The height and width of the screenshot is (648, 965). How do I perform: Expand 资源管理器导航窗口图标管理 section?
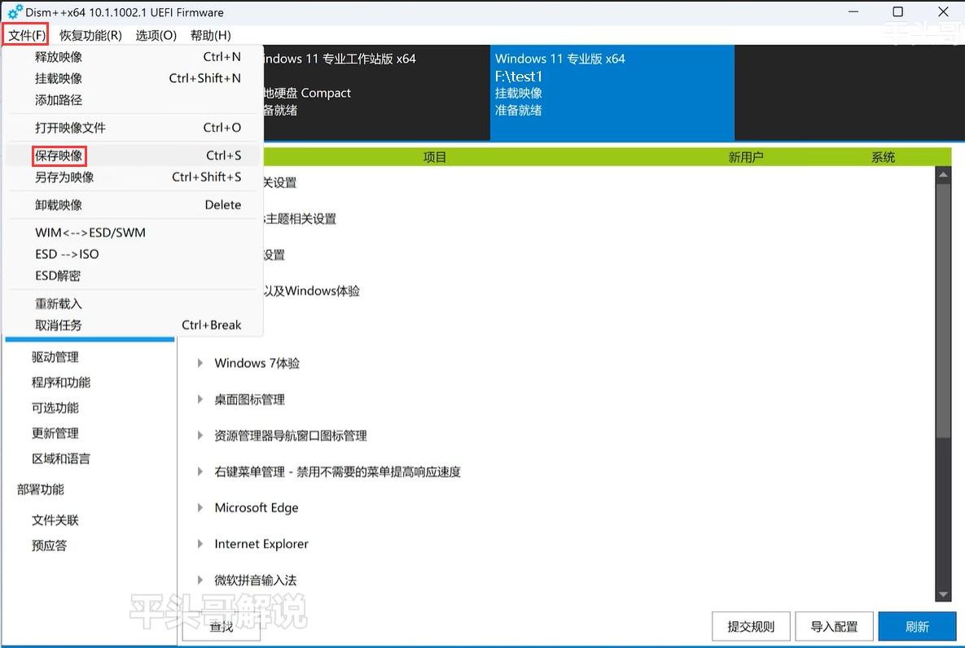pos(200,436)
